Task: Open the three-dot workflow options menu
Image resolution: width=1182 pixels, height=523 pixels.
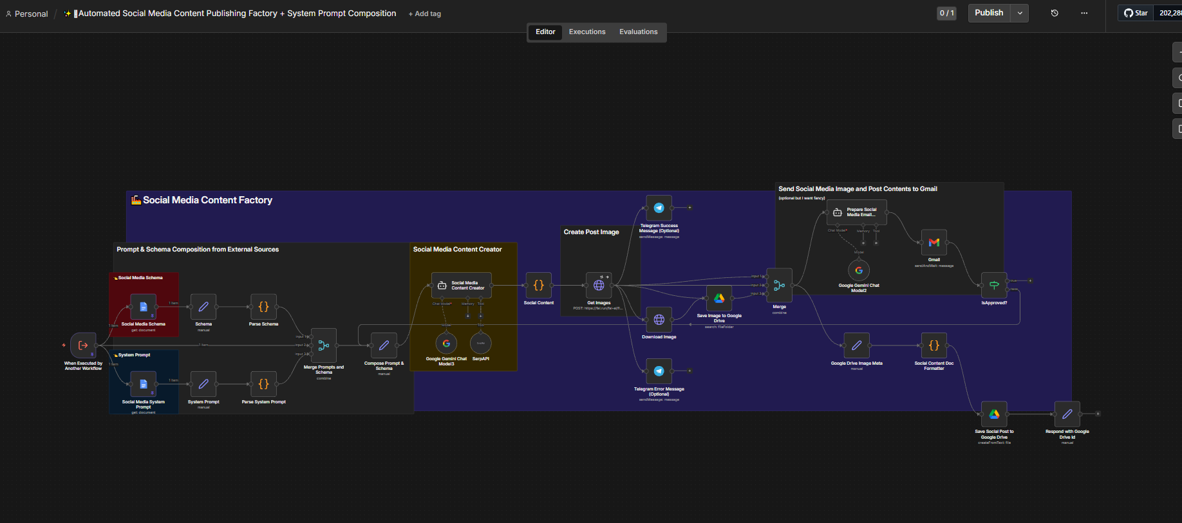Action: pyautogui.click(x=1084, y=13)
